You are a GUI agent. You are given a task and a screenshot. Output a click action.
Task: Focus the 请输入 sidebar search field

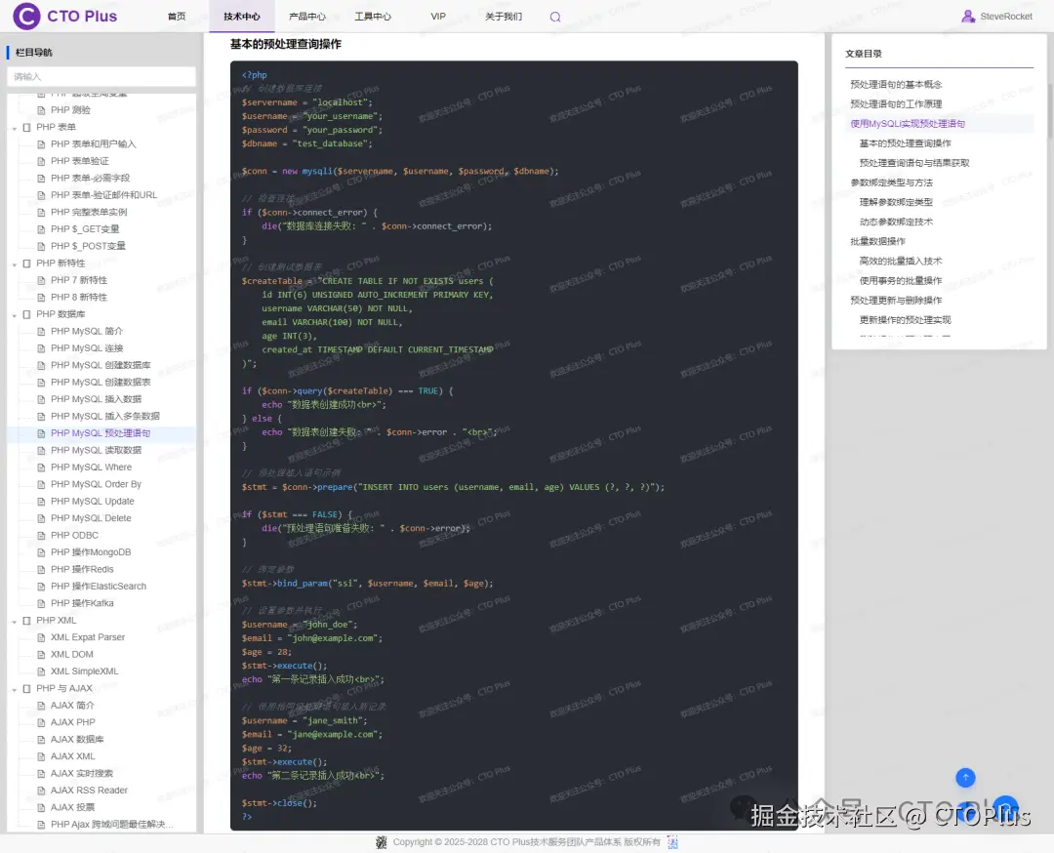(101, 77)
